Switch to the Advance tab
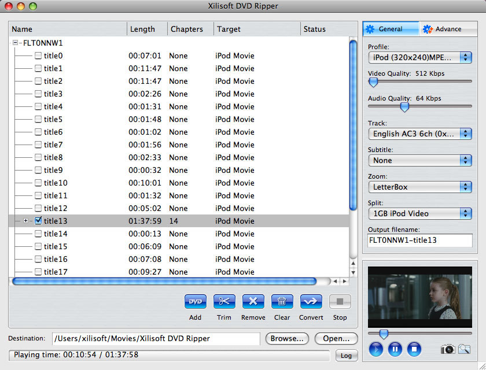The width and height of the screenshot is (486, 370). tap(448, 29)
